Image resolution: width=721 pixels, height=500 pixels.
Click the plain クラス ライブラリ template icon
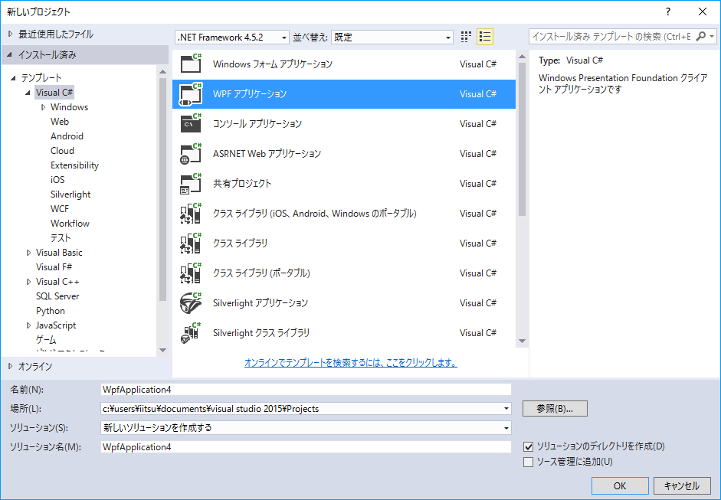[x=191, y=243]
